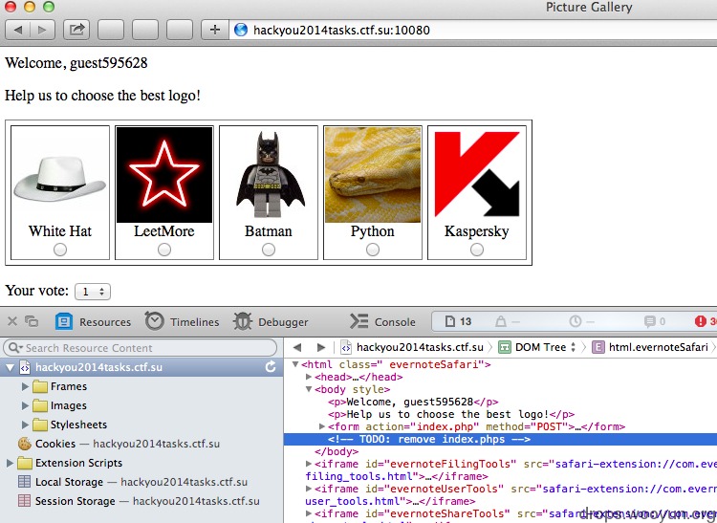Open the Resources panel icon
This screenshot has height=523, width=717.
(64, 321)
